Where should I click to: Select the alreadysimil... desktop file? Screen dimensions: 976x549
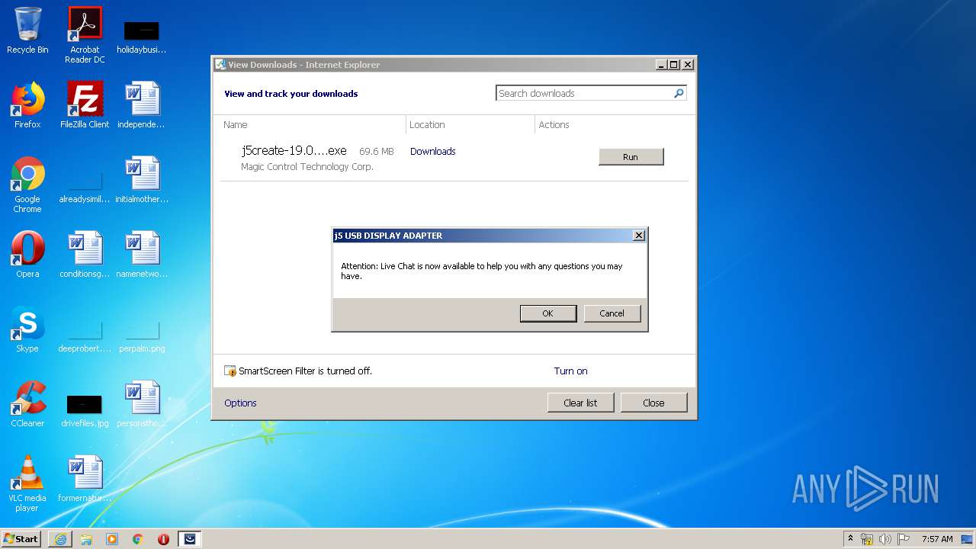click(x=85, y=188)
